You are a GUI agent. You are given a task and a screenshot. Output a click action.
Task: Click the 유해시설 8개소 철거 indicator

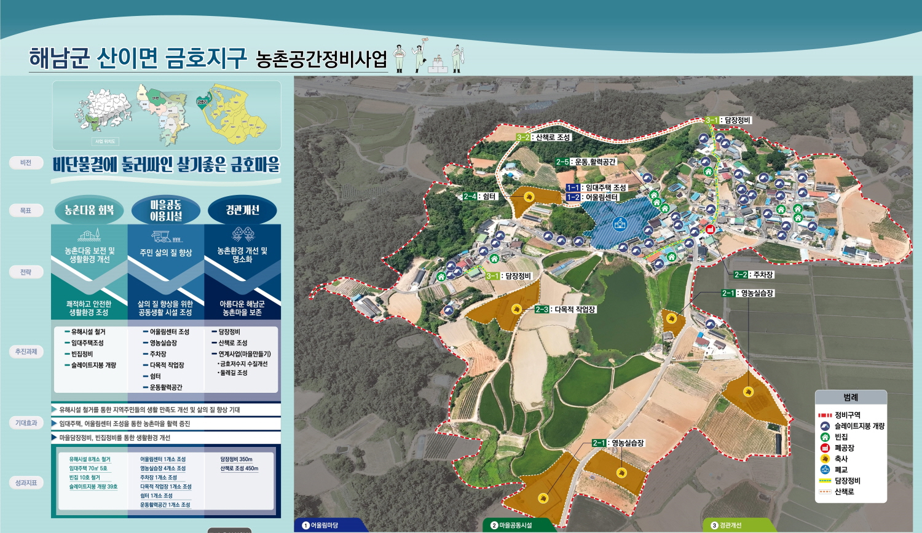tap(90, 459)
